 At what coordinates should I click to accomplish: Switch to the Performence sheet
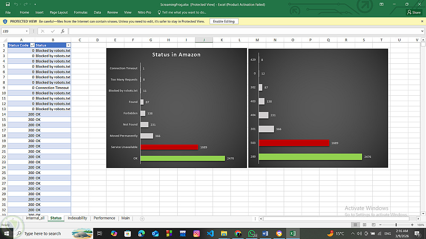pos(104,218)
